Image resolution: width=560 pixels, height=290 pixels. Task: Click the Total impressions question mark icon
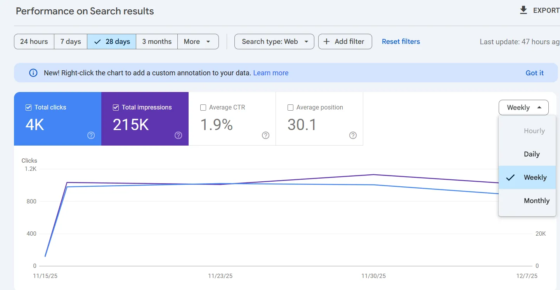(178, 135)
